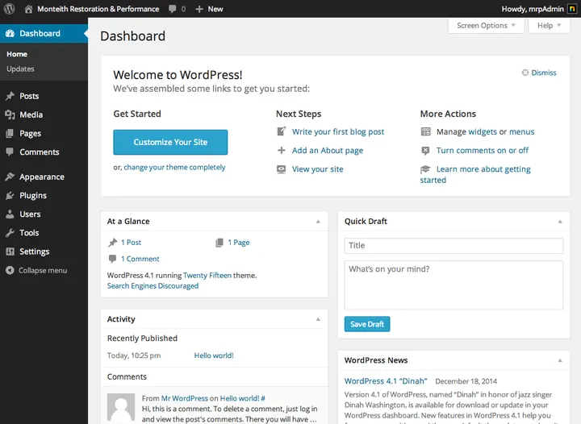Click the Comments bubble icon in sidebar
Viewport: 581px width, 424px height.
pyautogui.click(x=10, y=152)
